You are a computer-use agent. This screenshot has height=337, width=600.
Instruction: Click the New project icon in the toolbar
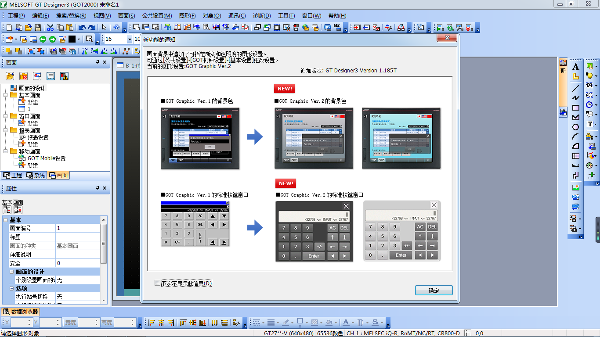coord(9,27)
